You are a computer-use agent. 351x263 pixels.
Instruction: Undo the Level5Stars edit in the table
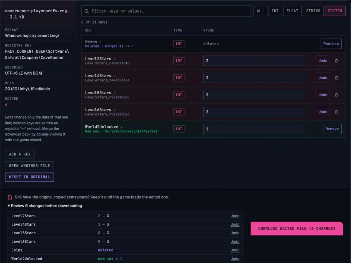pos(323,95)
